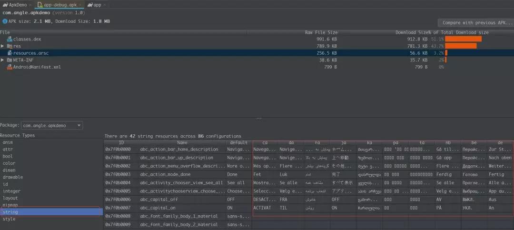Open the Package dropdown com.angle.apkdemo

52,126
